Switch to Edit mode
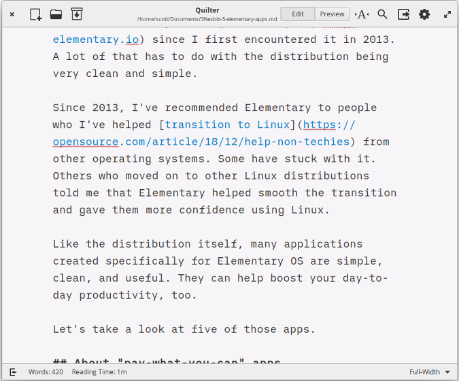459x381 pixels. coord(298,14)
